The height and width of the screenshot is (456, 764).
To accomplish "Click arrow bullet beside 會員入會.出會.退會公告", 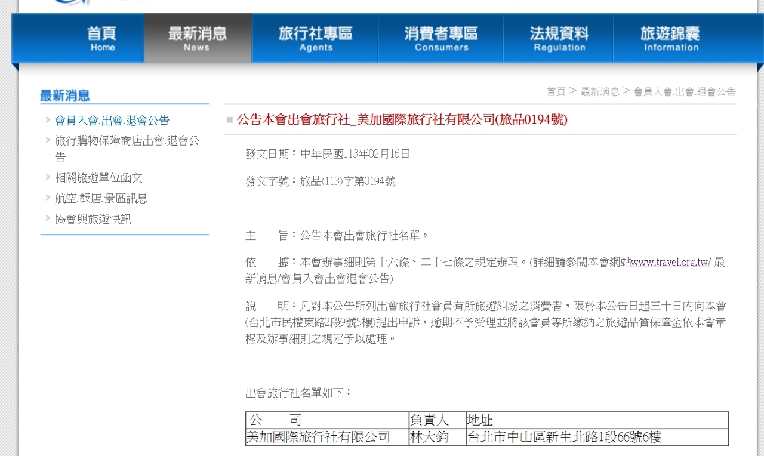I will click(x=47, y=120).
